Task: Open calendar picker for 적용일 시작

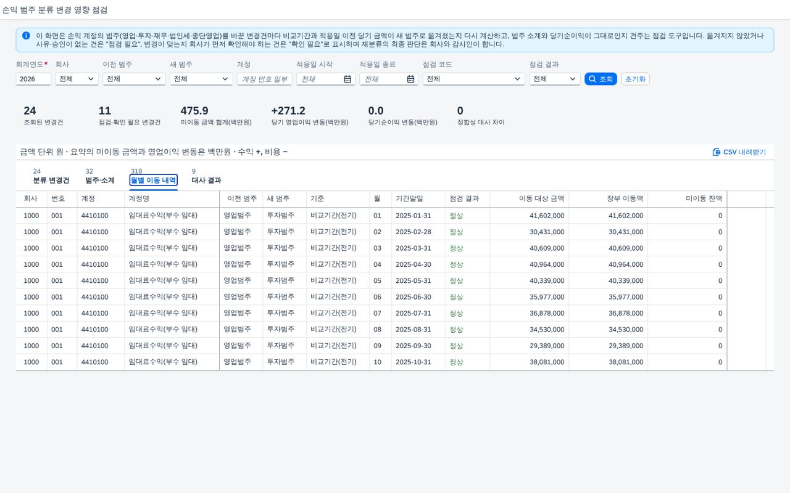Action: click(x=347, y=79)
